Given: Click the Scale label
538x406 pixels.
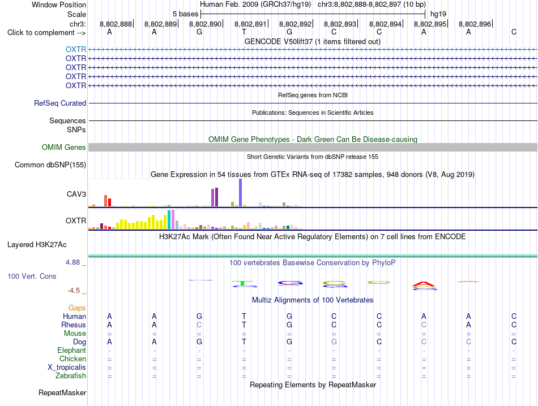Looking at the screenshot, I should click(x=76, y=14).
